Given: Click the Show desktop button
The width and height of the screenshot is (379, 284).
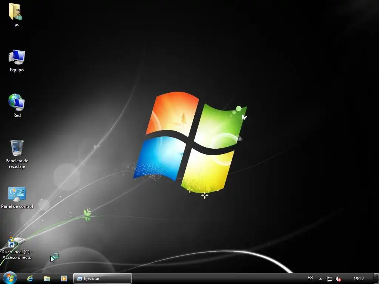Looking at the screenshot, I should 376,278.
